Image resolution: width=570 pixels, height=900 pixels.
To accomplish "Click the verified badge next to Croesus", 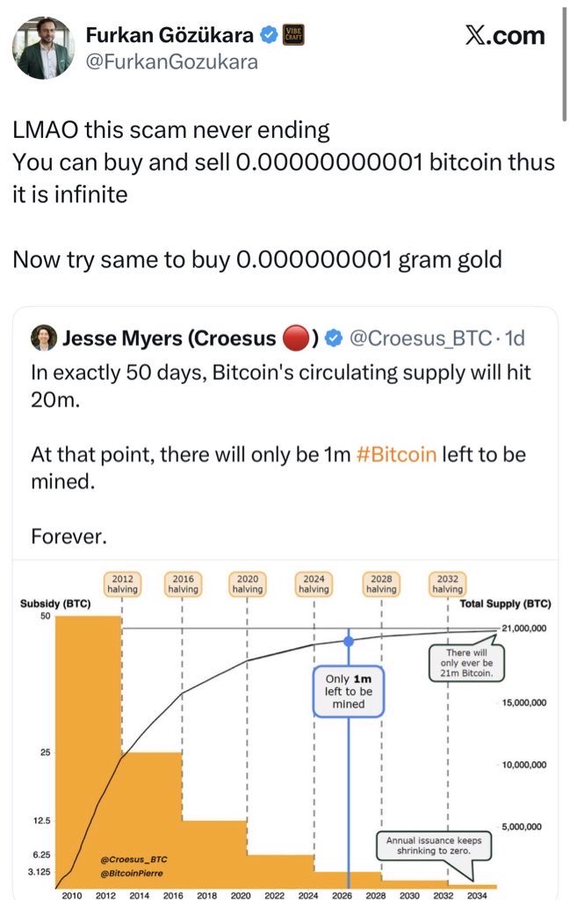I will click(x=334, y=337).
